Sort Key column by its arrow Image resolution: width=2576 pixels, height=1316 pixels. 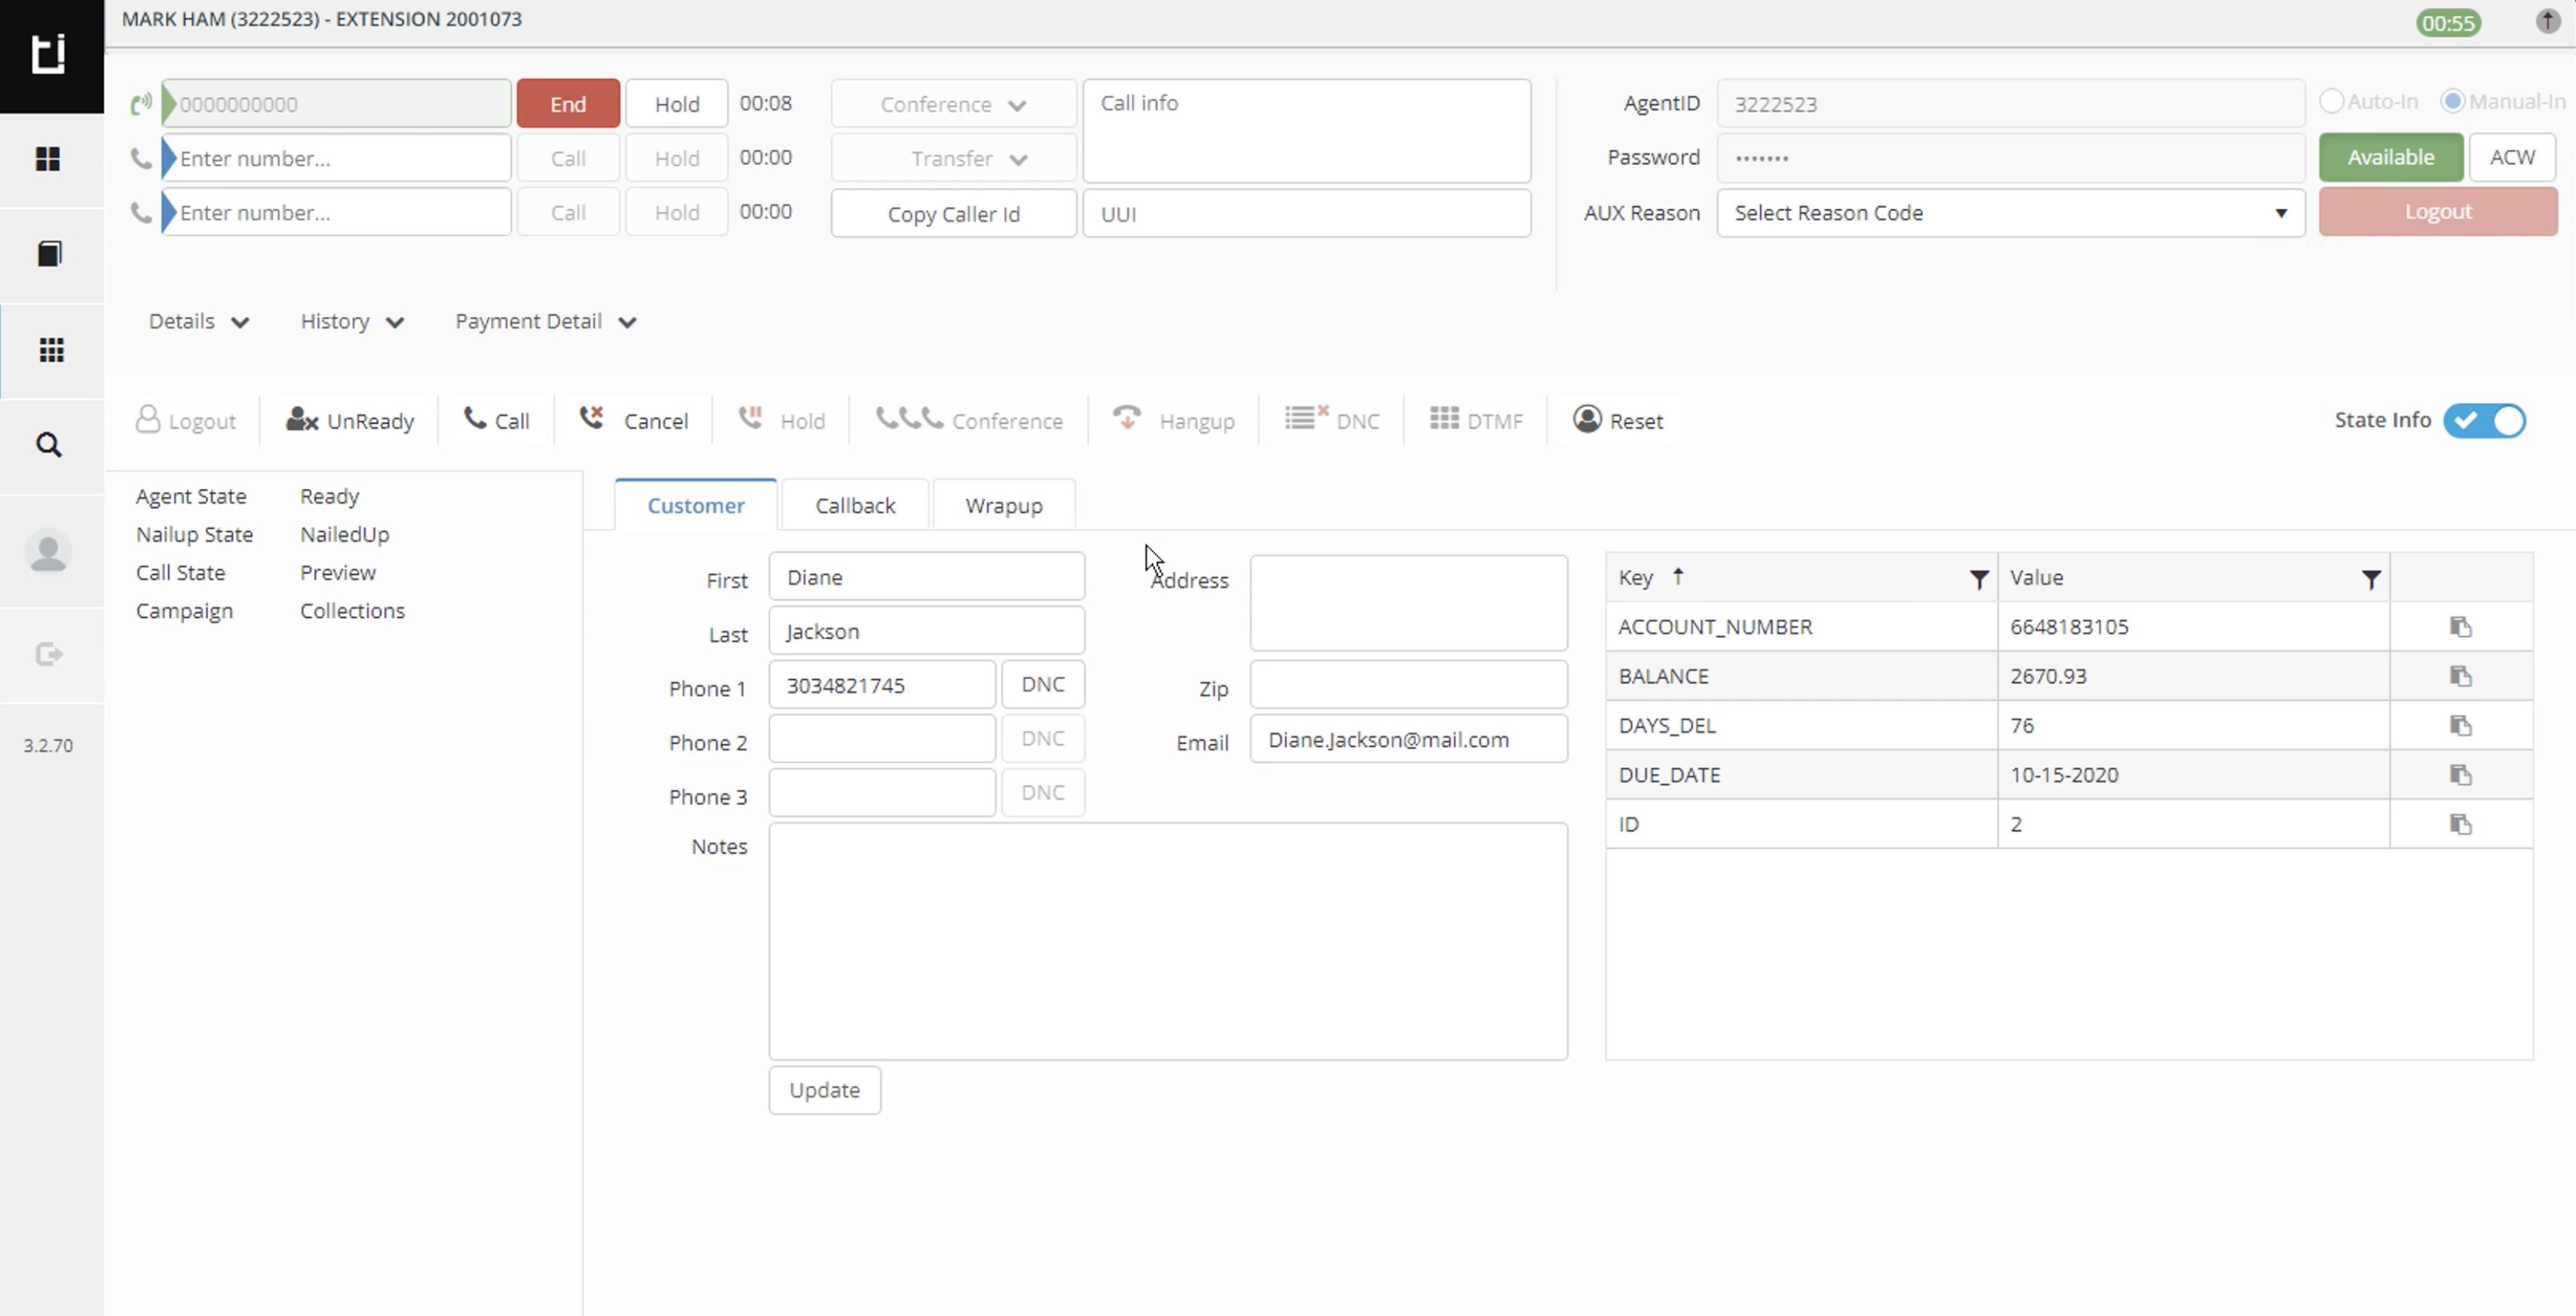coord(1678,577)
